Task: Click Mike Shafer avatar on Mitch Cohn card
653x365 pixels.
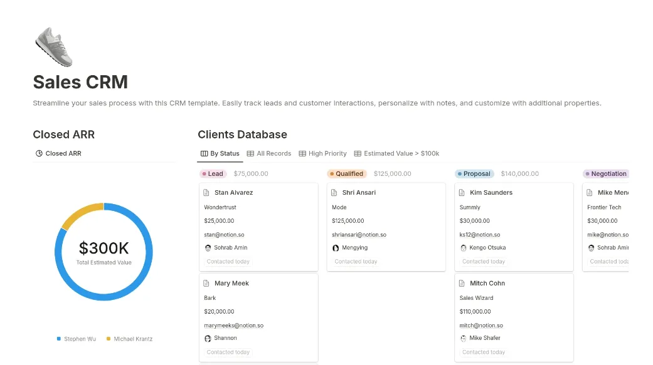Action: click(x=463, y=339)
